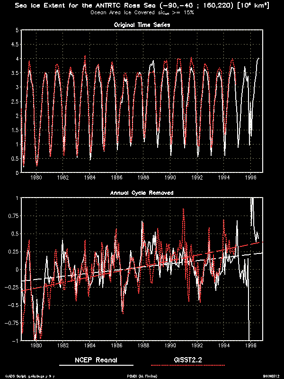Click the GISST2.2 legend label
Image resolution: width=284 pixels, height=379 pixels.
coord(187,360)
